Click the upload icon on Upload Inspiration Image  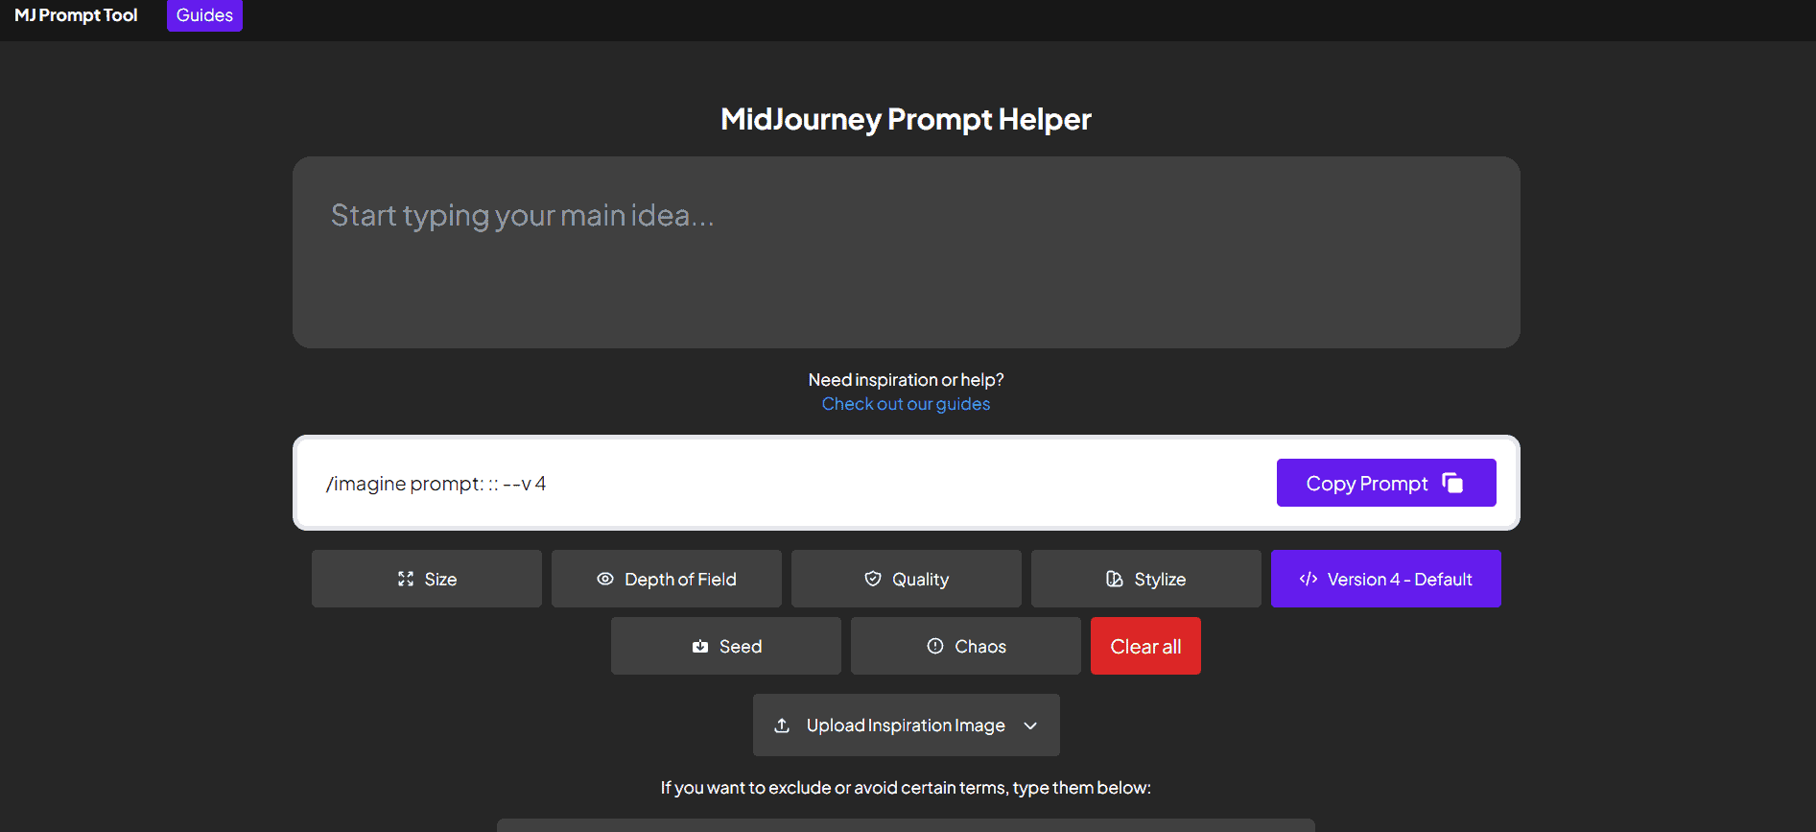pos(782,725)
